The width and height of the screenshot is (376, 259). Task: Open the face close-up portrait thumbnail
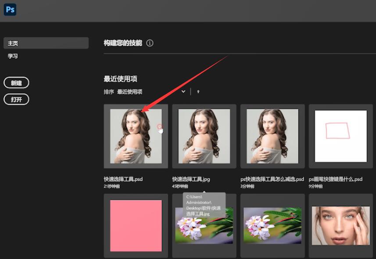[341, 226]
